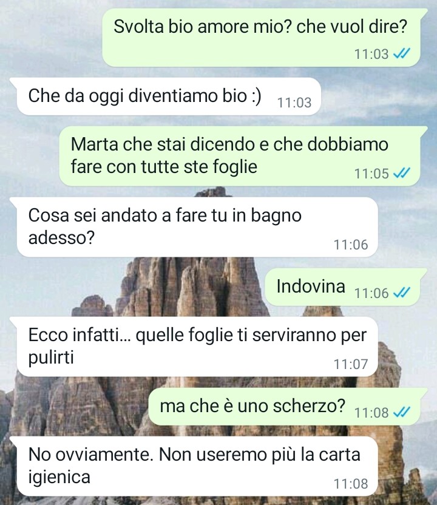Viewport: 437px width, 505px height.
Task: Tap the double check marks beside 'Indovina'
Action: pos(402,293)
